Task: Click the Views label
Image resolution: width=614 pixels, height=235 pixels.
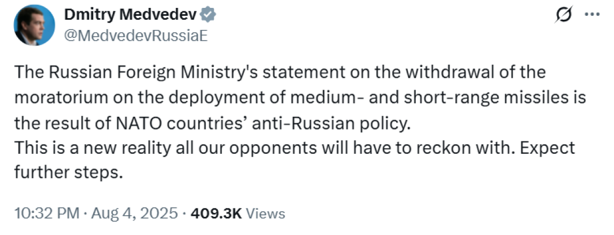Action: click(266, 214)
